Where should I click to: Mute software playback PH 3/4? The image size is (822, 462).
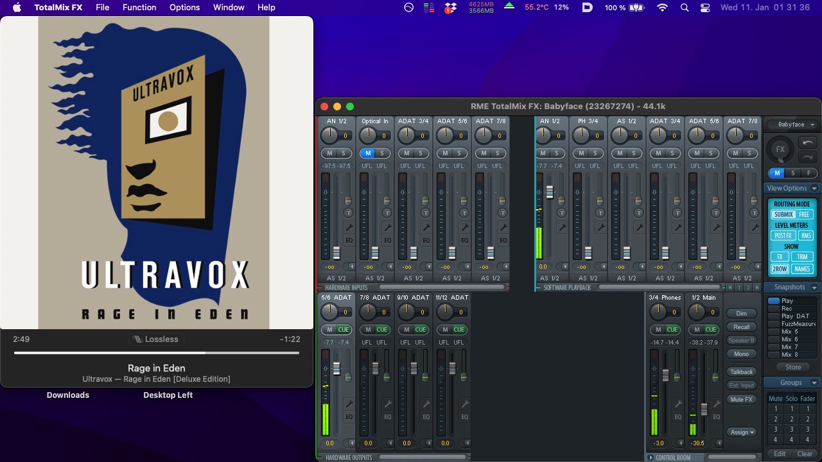click(581, 153)
